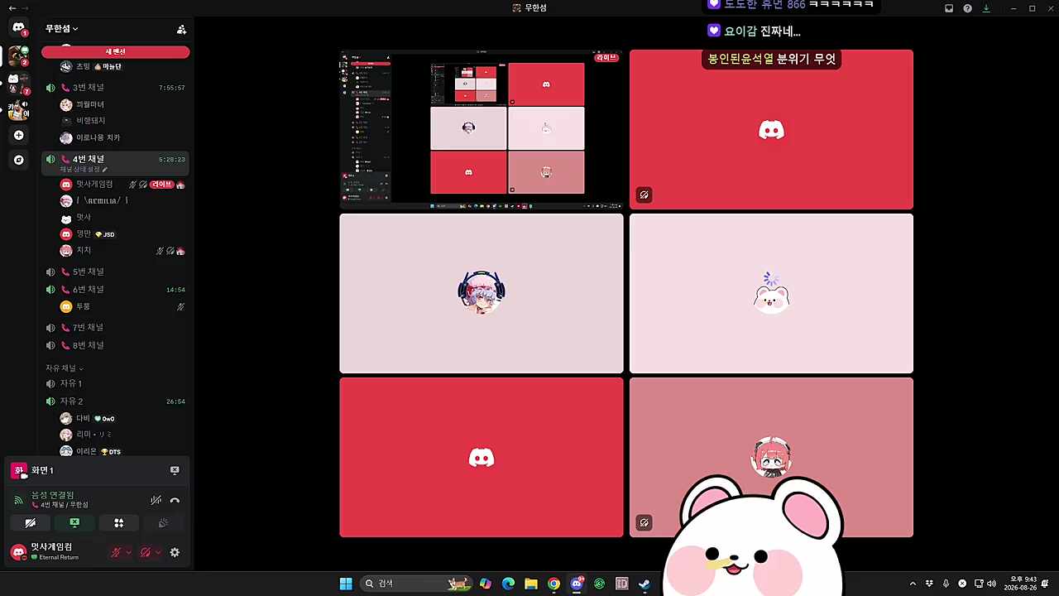Viewport: 1059px width, 596px height.
Task: Click the red new mentions banner
Action: click(116, 51)
